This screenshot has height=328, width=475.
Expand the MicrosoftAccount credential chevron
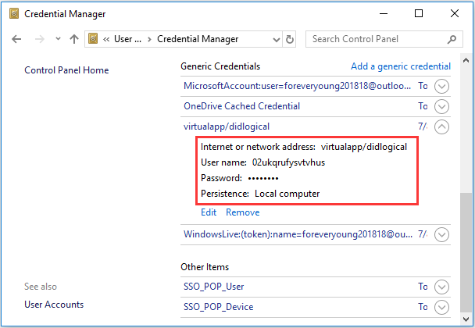[x=441, y=87]
